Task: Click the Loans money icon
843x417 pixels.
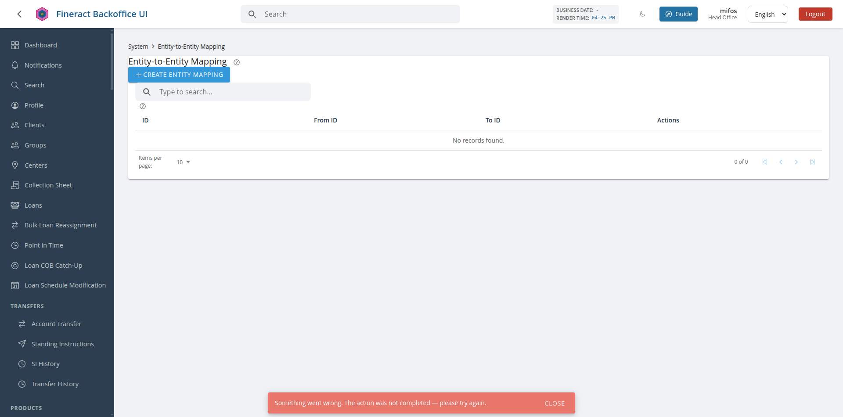Action: pos(15,205)
